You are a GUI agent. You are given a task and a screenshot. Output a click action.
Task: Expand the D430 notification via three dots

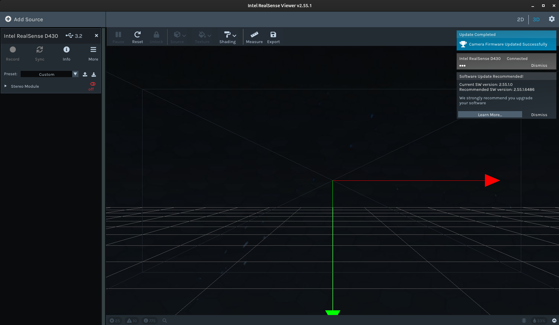click(x=462, y=66)
